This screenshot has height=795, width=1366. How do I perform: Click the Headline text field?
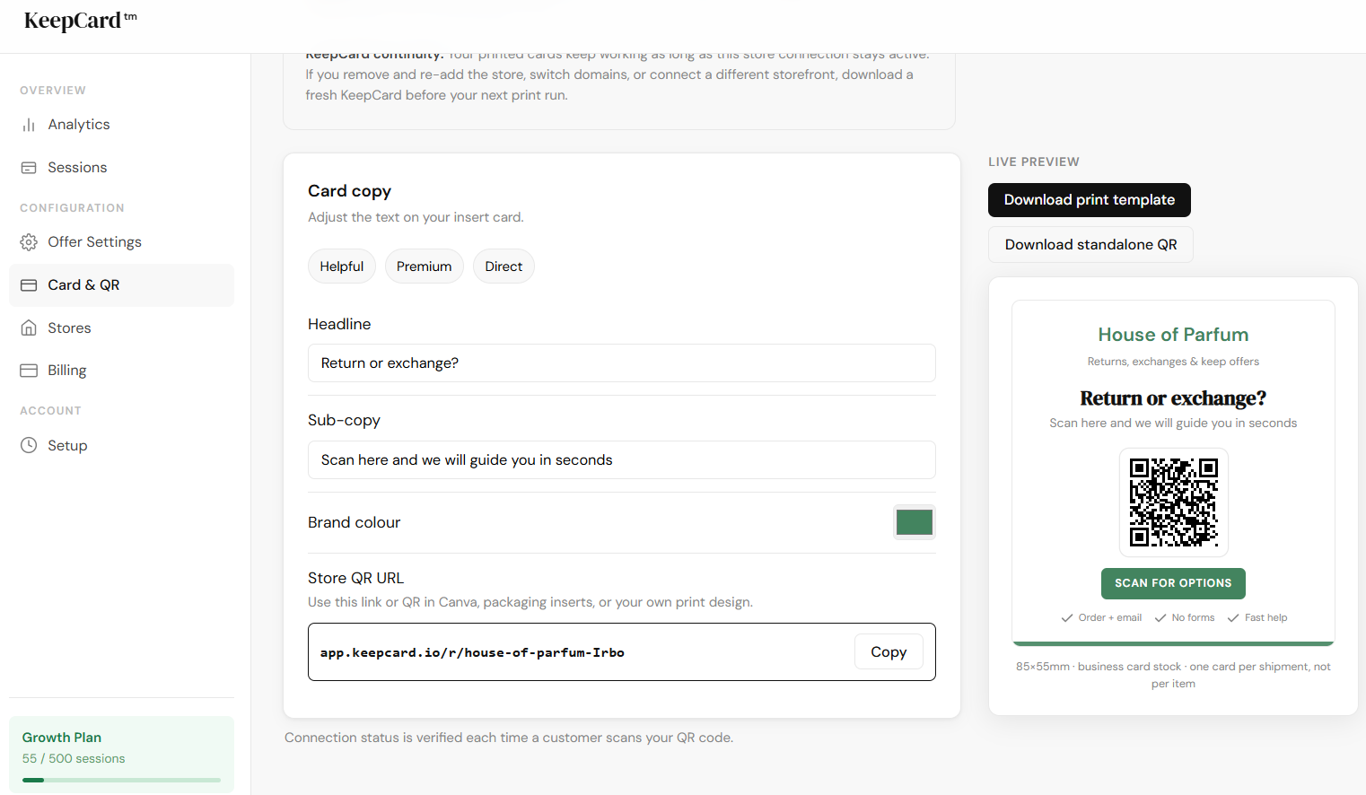click(x=621, y=363)
